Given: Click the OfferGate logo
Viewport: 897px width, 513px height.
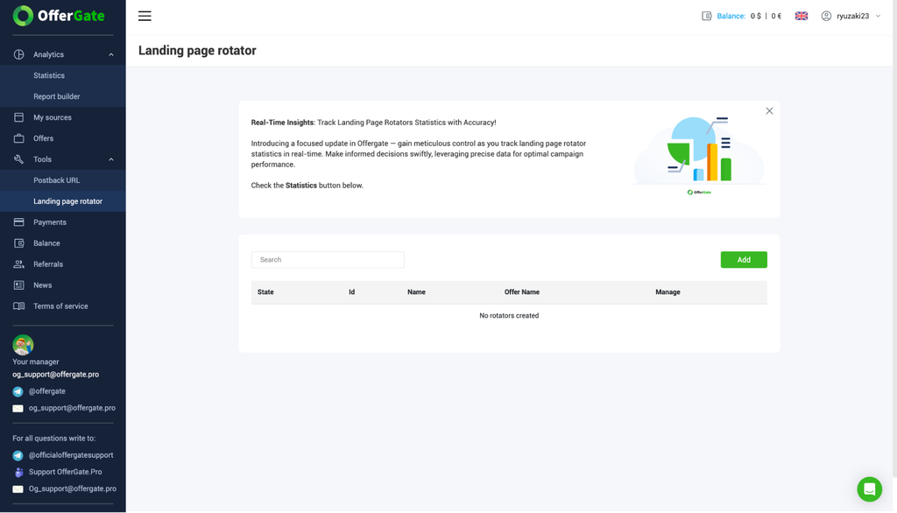Looking at the screenshot, I should coord(59,16).
